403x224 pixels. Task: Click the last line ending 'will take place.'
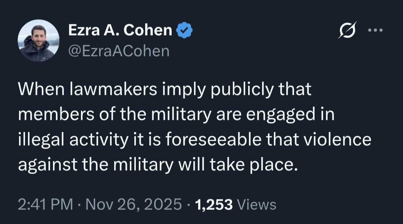[159, 164]
